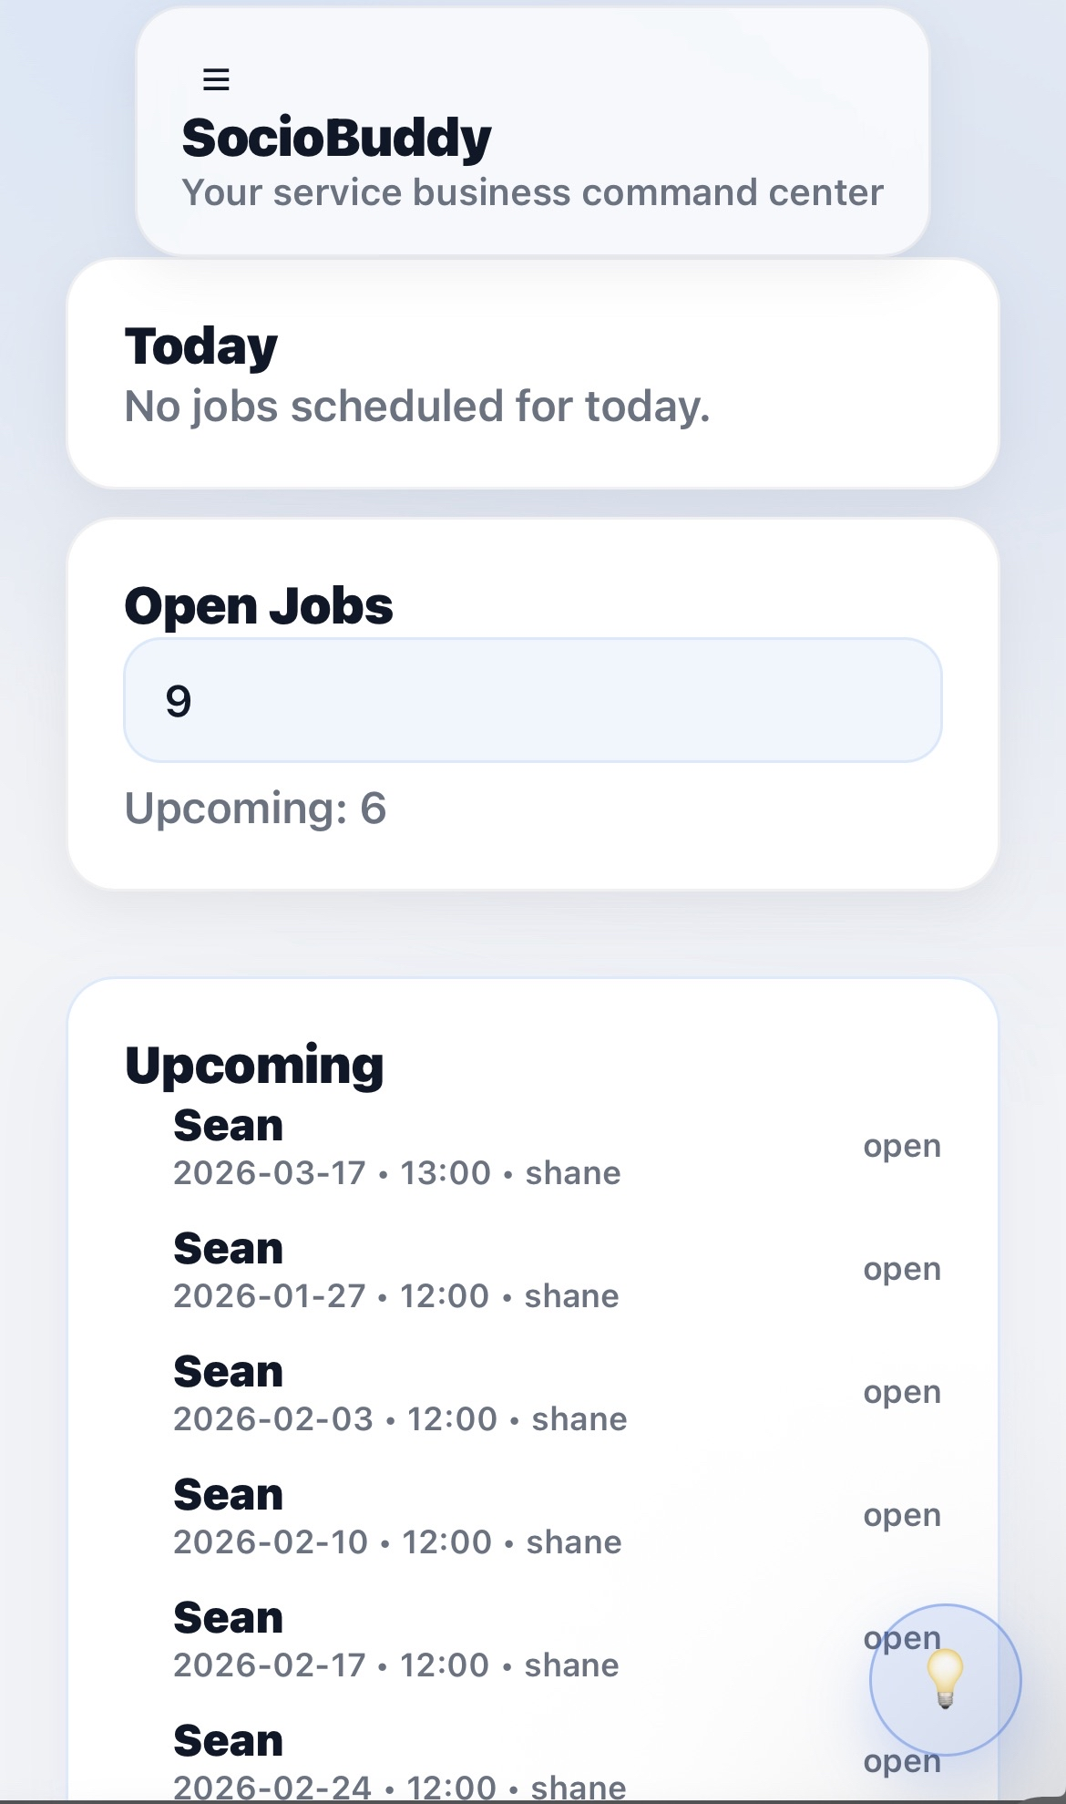Select the Upcoming: 6 summary text
The image size is (1066, 1804).
coord(256,808)
